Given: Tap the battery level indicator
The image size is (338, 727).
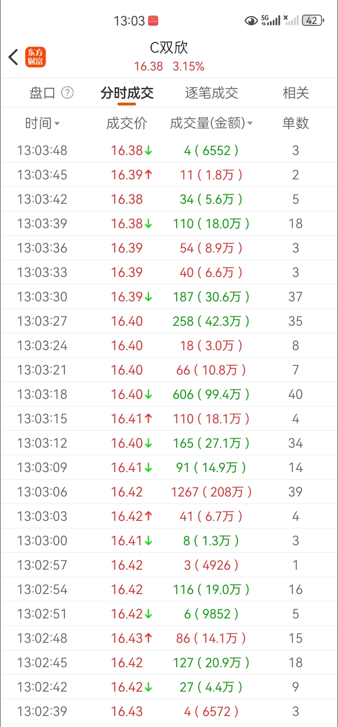Looking at the screenshot, I should coord(313,20).
